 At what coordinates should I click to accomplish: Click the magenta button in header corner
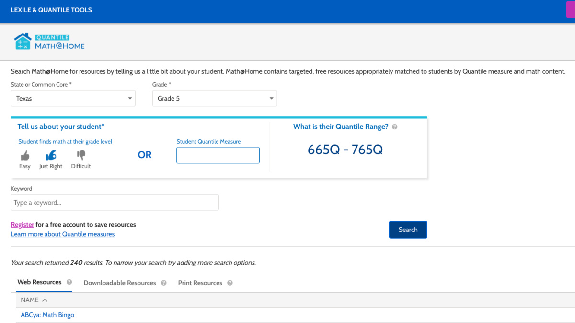[571, 10]
